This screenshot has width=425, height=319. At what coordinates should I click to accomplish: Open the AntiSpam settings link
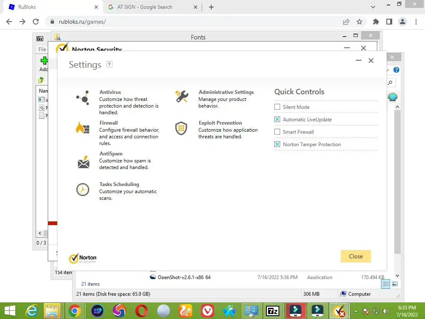[111, 154]
